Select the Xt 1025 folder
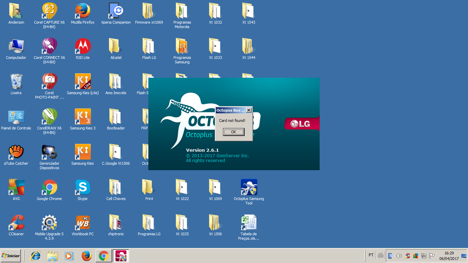Viewport: 468px width, 263px height. (x=182, y=225)
